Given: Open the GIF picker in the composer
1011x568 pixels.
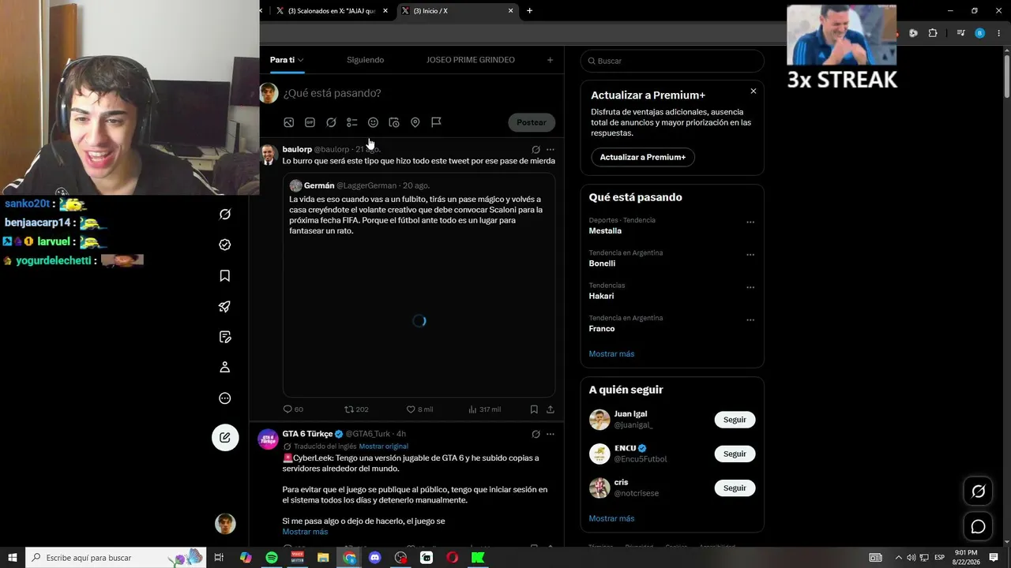Looking at the screenshot, I should coord(310,122).
